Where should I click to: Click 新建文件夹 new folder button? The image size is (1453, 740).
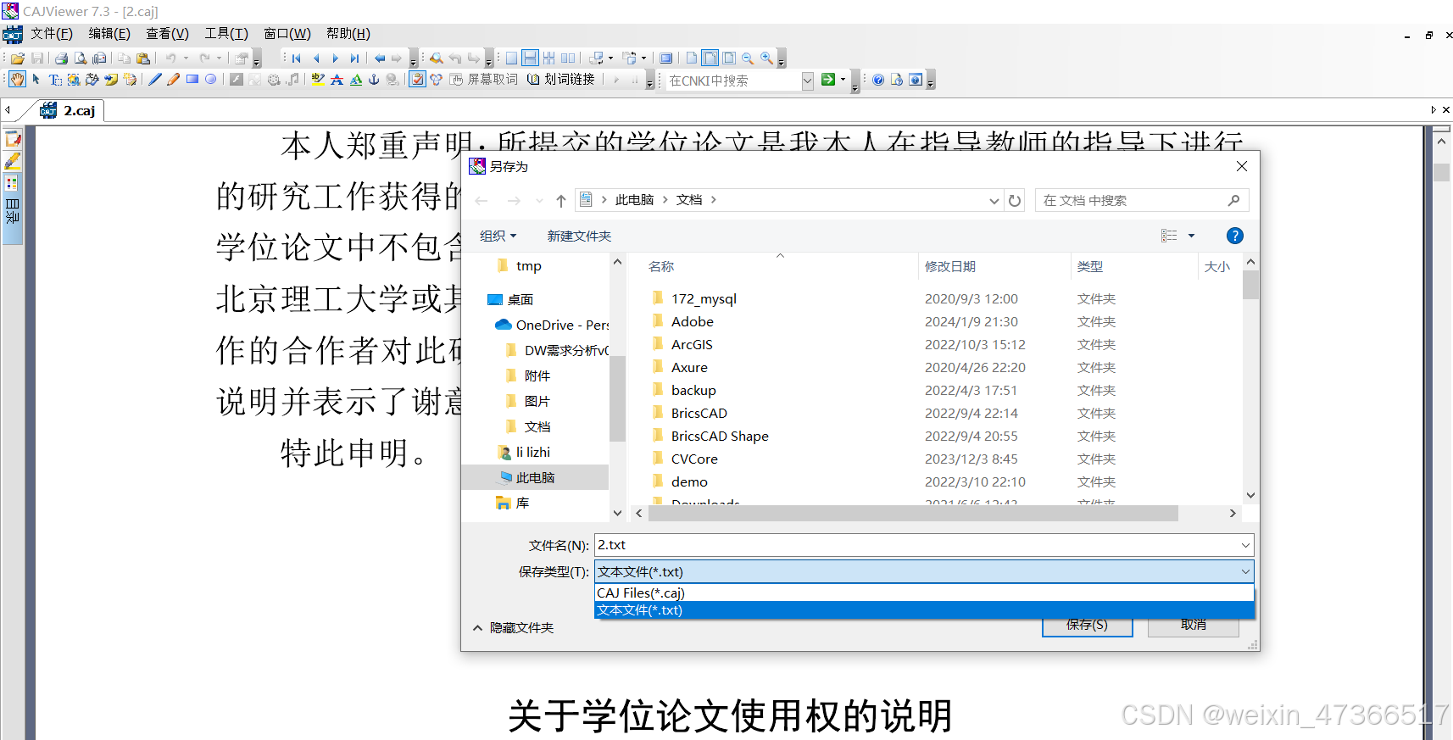[x=579, y=236]
